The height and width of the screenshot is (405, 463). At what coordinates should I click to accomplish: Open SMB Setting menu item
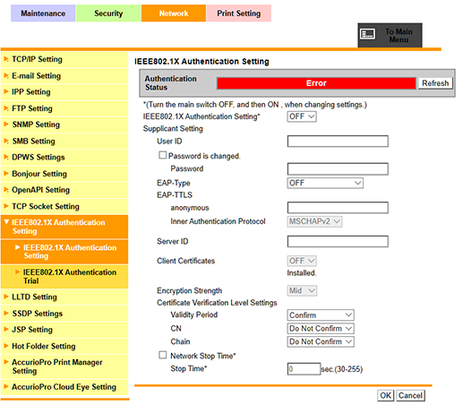(x=64, y=141)
